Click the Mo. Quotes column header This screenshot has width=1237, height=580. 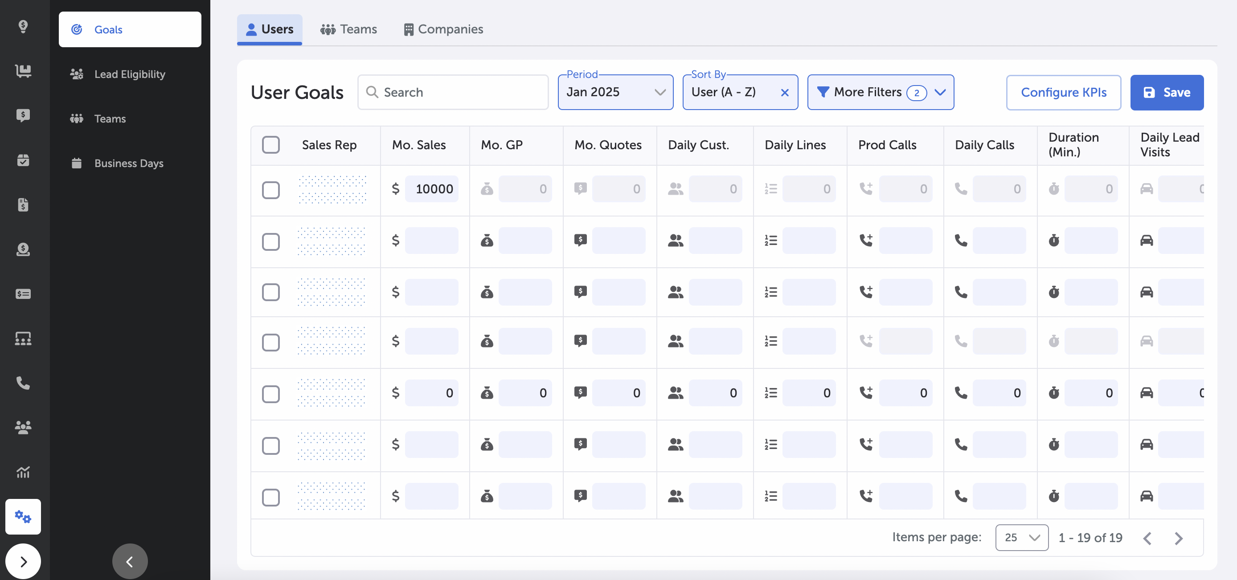(x=607, y=144)
